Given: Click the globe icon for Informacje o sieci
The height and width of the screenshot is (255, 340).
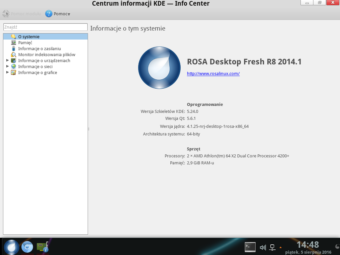Looking at the screenshot, I should click(x=13, y=66).
